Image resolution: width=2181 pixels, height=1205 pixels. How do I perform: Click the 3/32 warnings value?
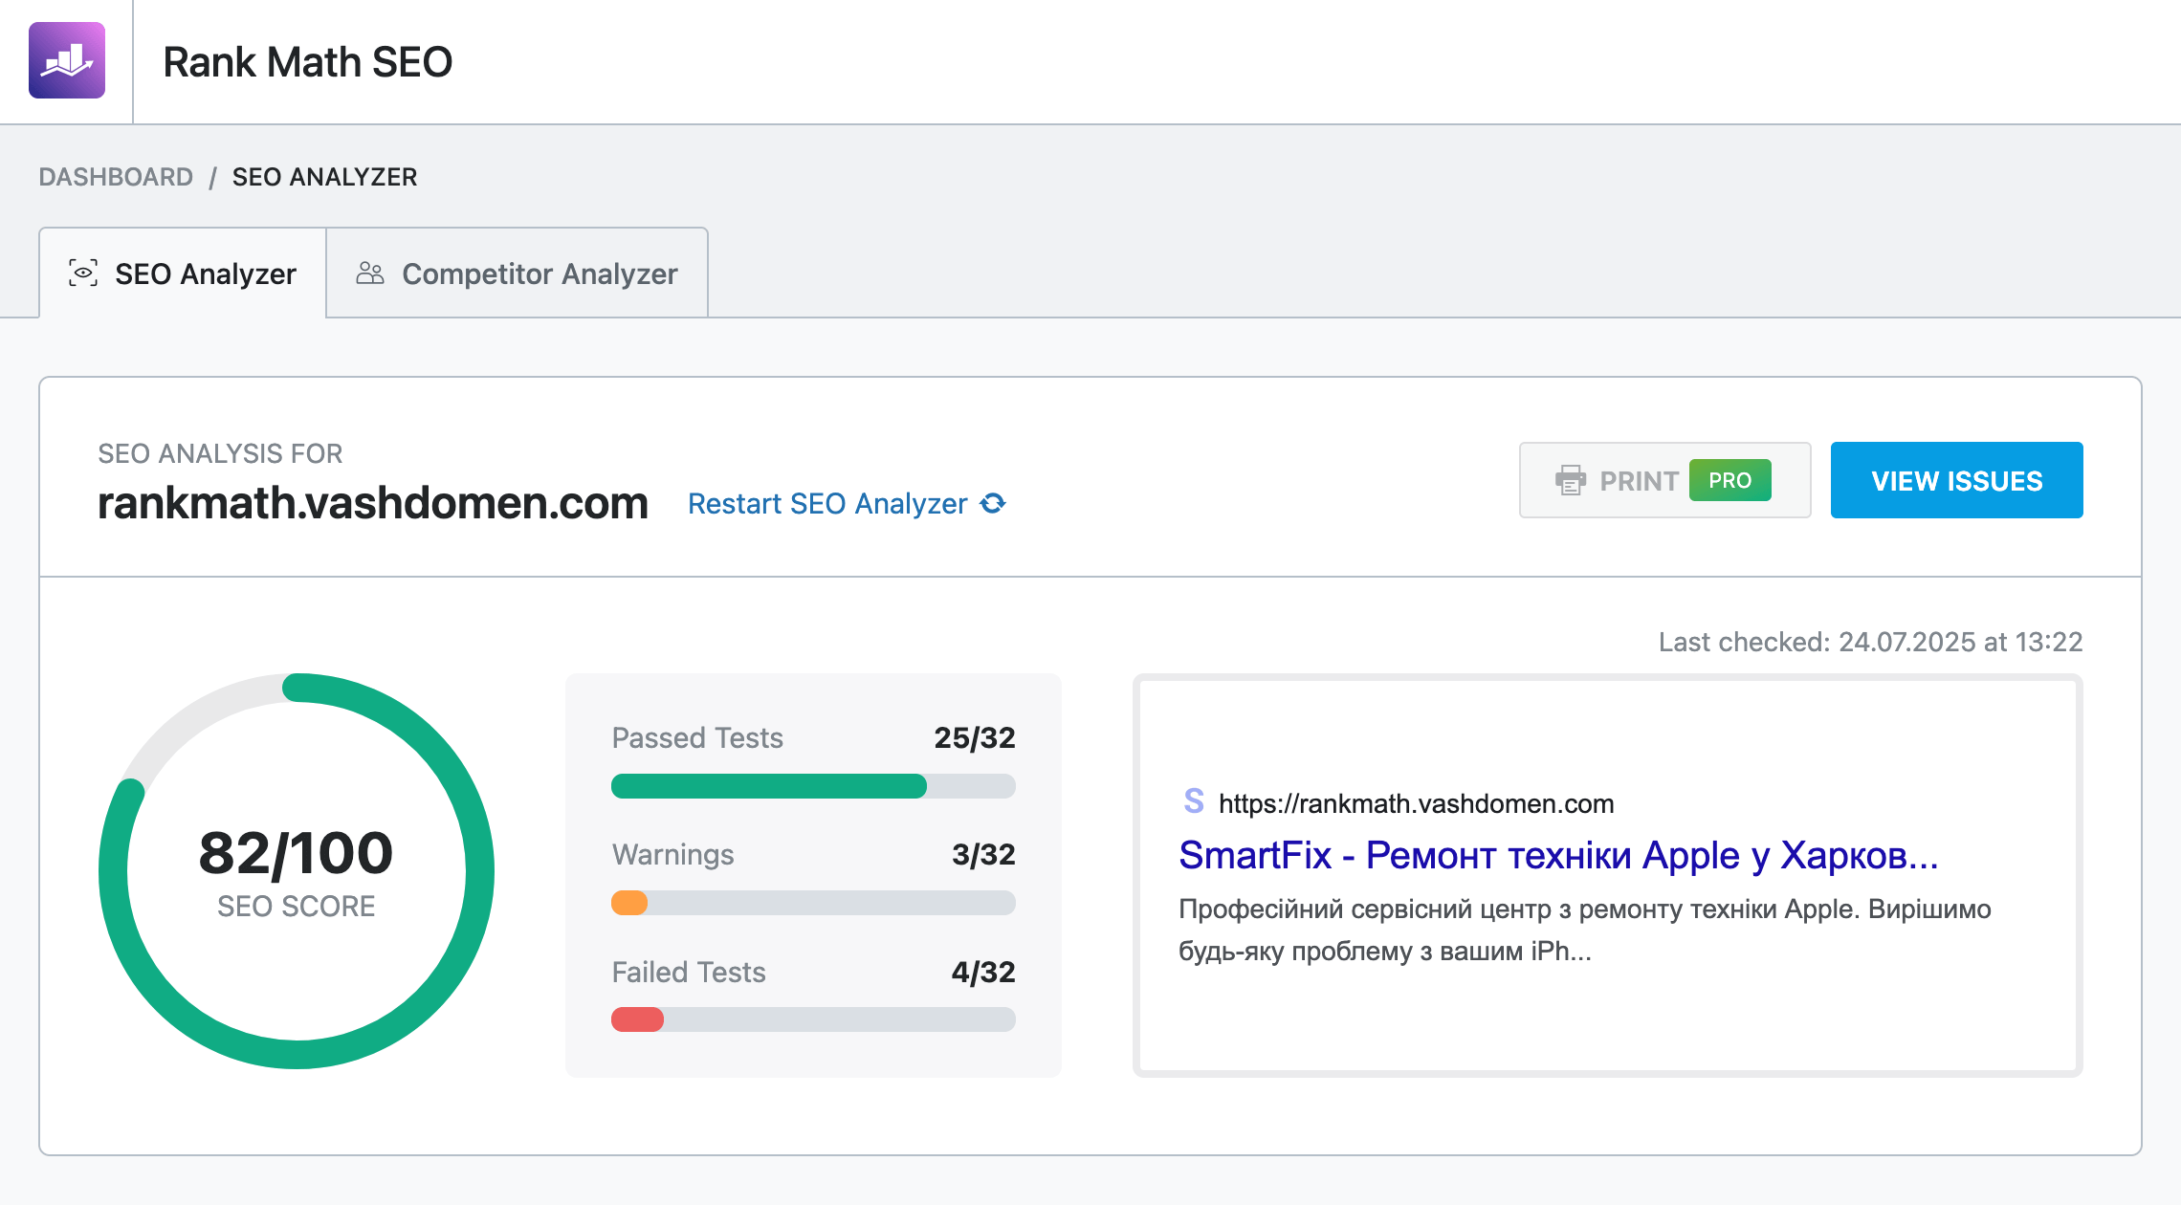(983, 854)
